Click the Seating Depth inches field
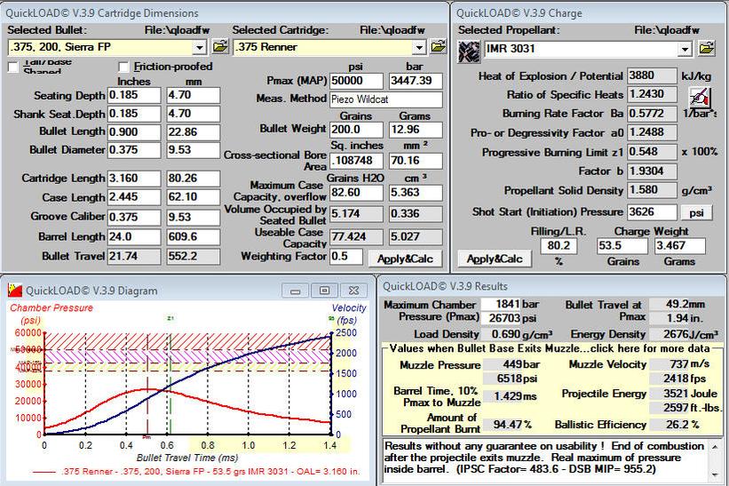Image resolution: width=729 pixels, height=486 pixels. (134, 95)
